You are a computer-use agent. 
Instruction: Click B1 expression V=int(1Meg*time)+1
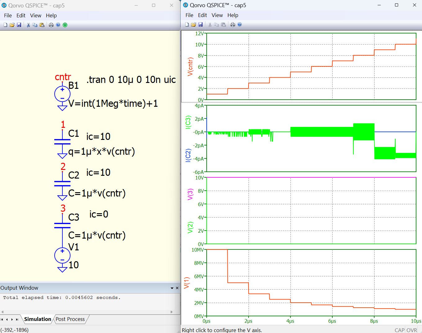click(113, 103)
